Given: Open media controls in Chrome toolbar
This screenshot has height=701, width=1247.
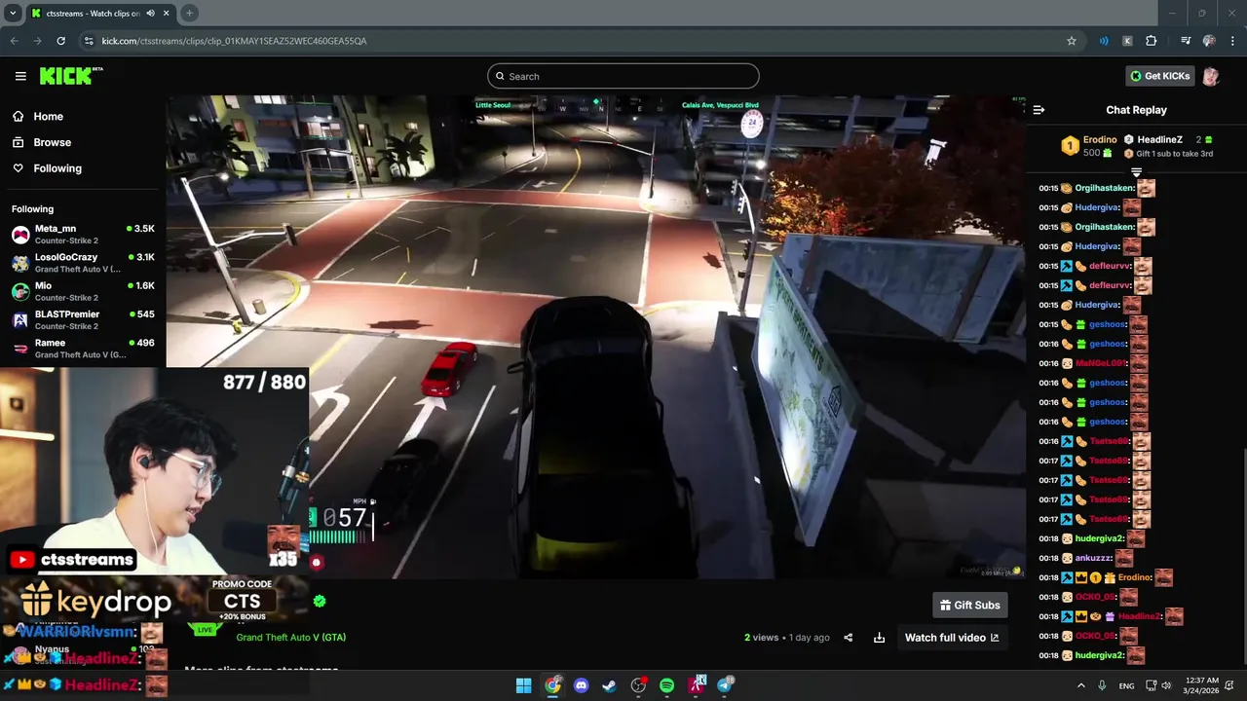Looking at the screenshot, I should (x=1185, y=41).
